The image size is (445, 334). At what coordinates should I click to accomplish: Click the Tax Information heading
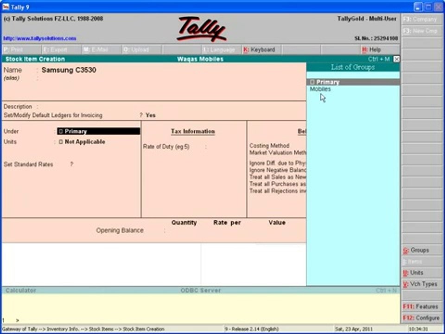pyautogui.click(x=193, y=131)
